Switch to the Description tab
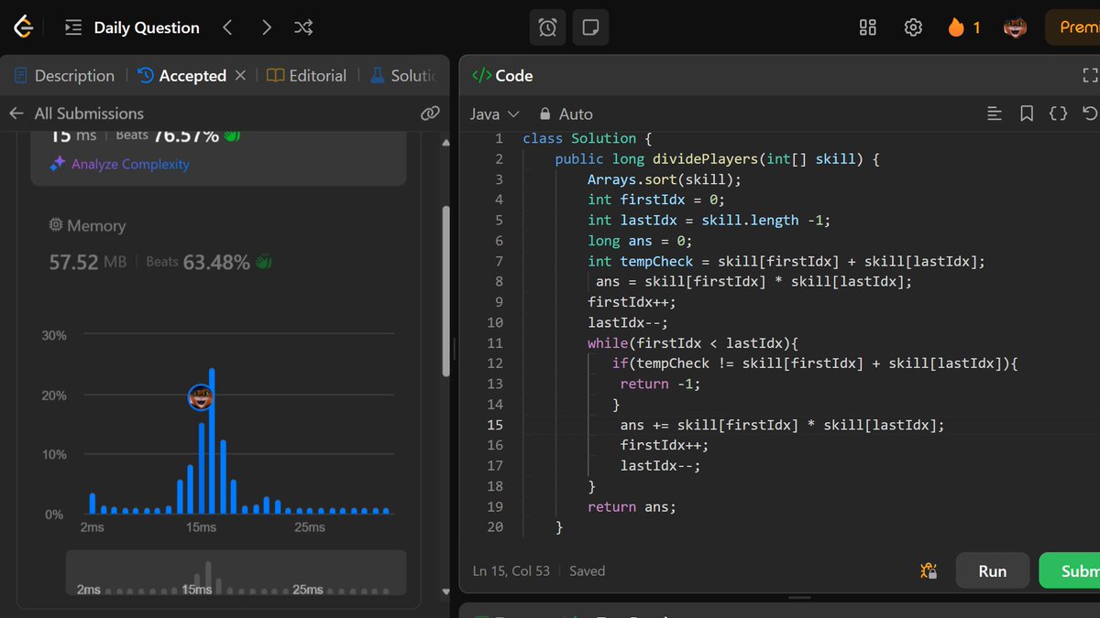Screen dimensions: 1100x618 pyautogui.click(x=65, y=76)
